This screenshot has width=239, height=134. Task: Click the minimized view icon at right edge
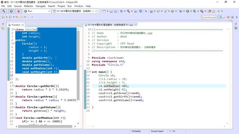236,28
